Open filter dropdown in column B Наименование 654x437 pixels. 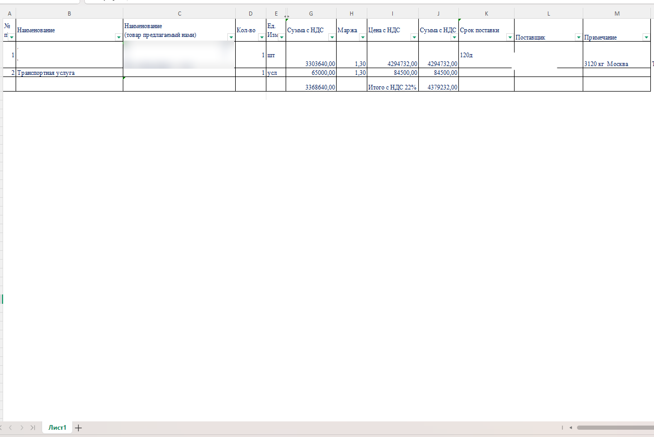pyautogui.click(x=119, y=37)
